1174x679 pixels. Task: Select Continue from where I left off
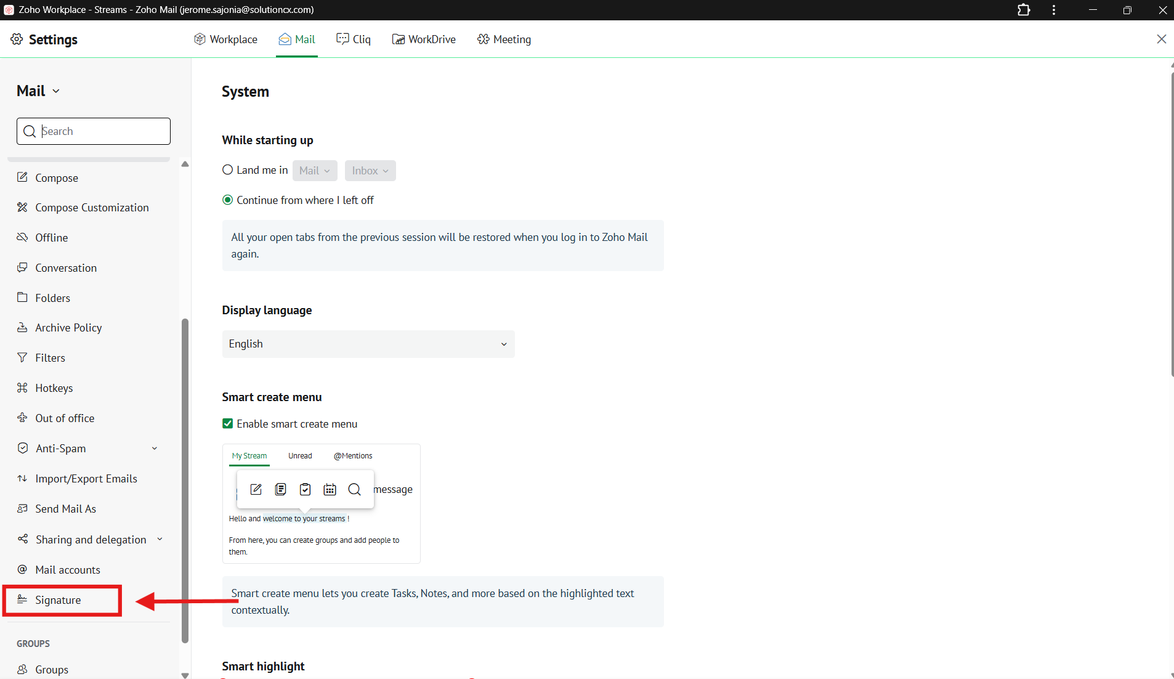click(x=228, y=200)
